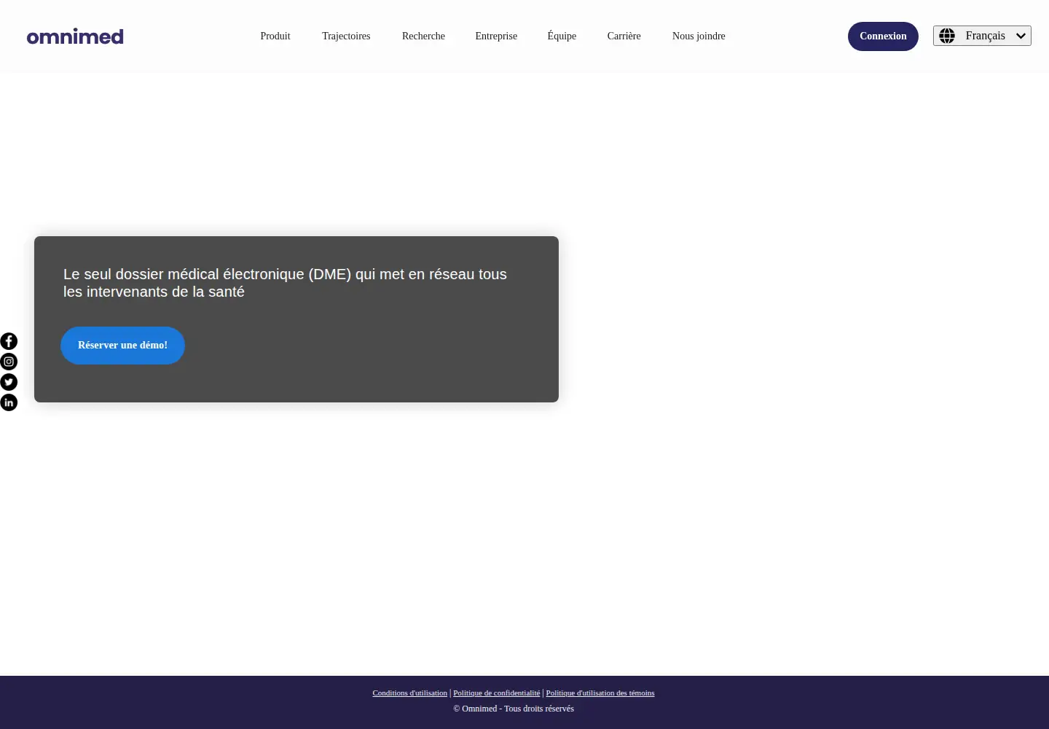1049x729 pixels.
Task: Open the Politique de confidentialité link
Action: (x=497, y=693)
